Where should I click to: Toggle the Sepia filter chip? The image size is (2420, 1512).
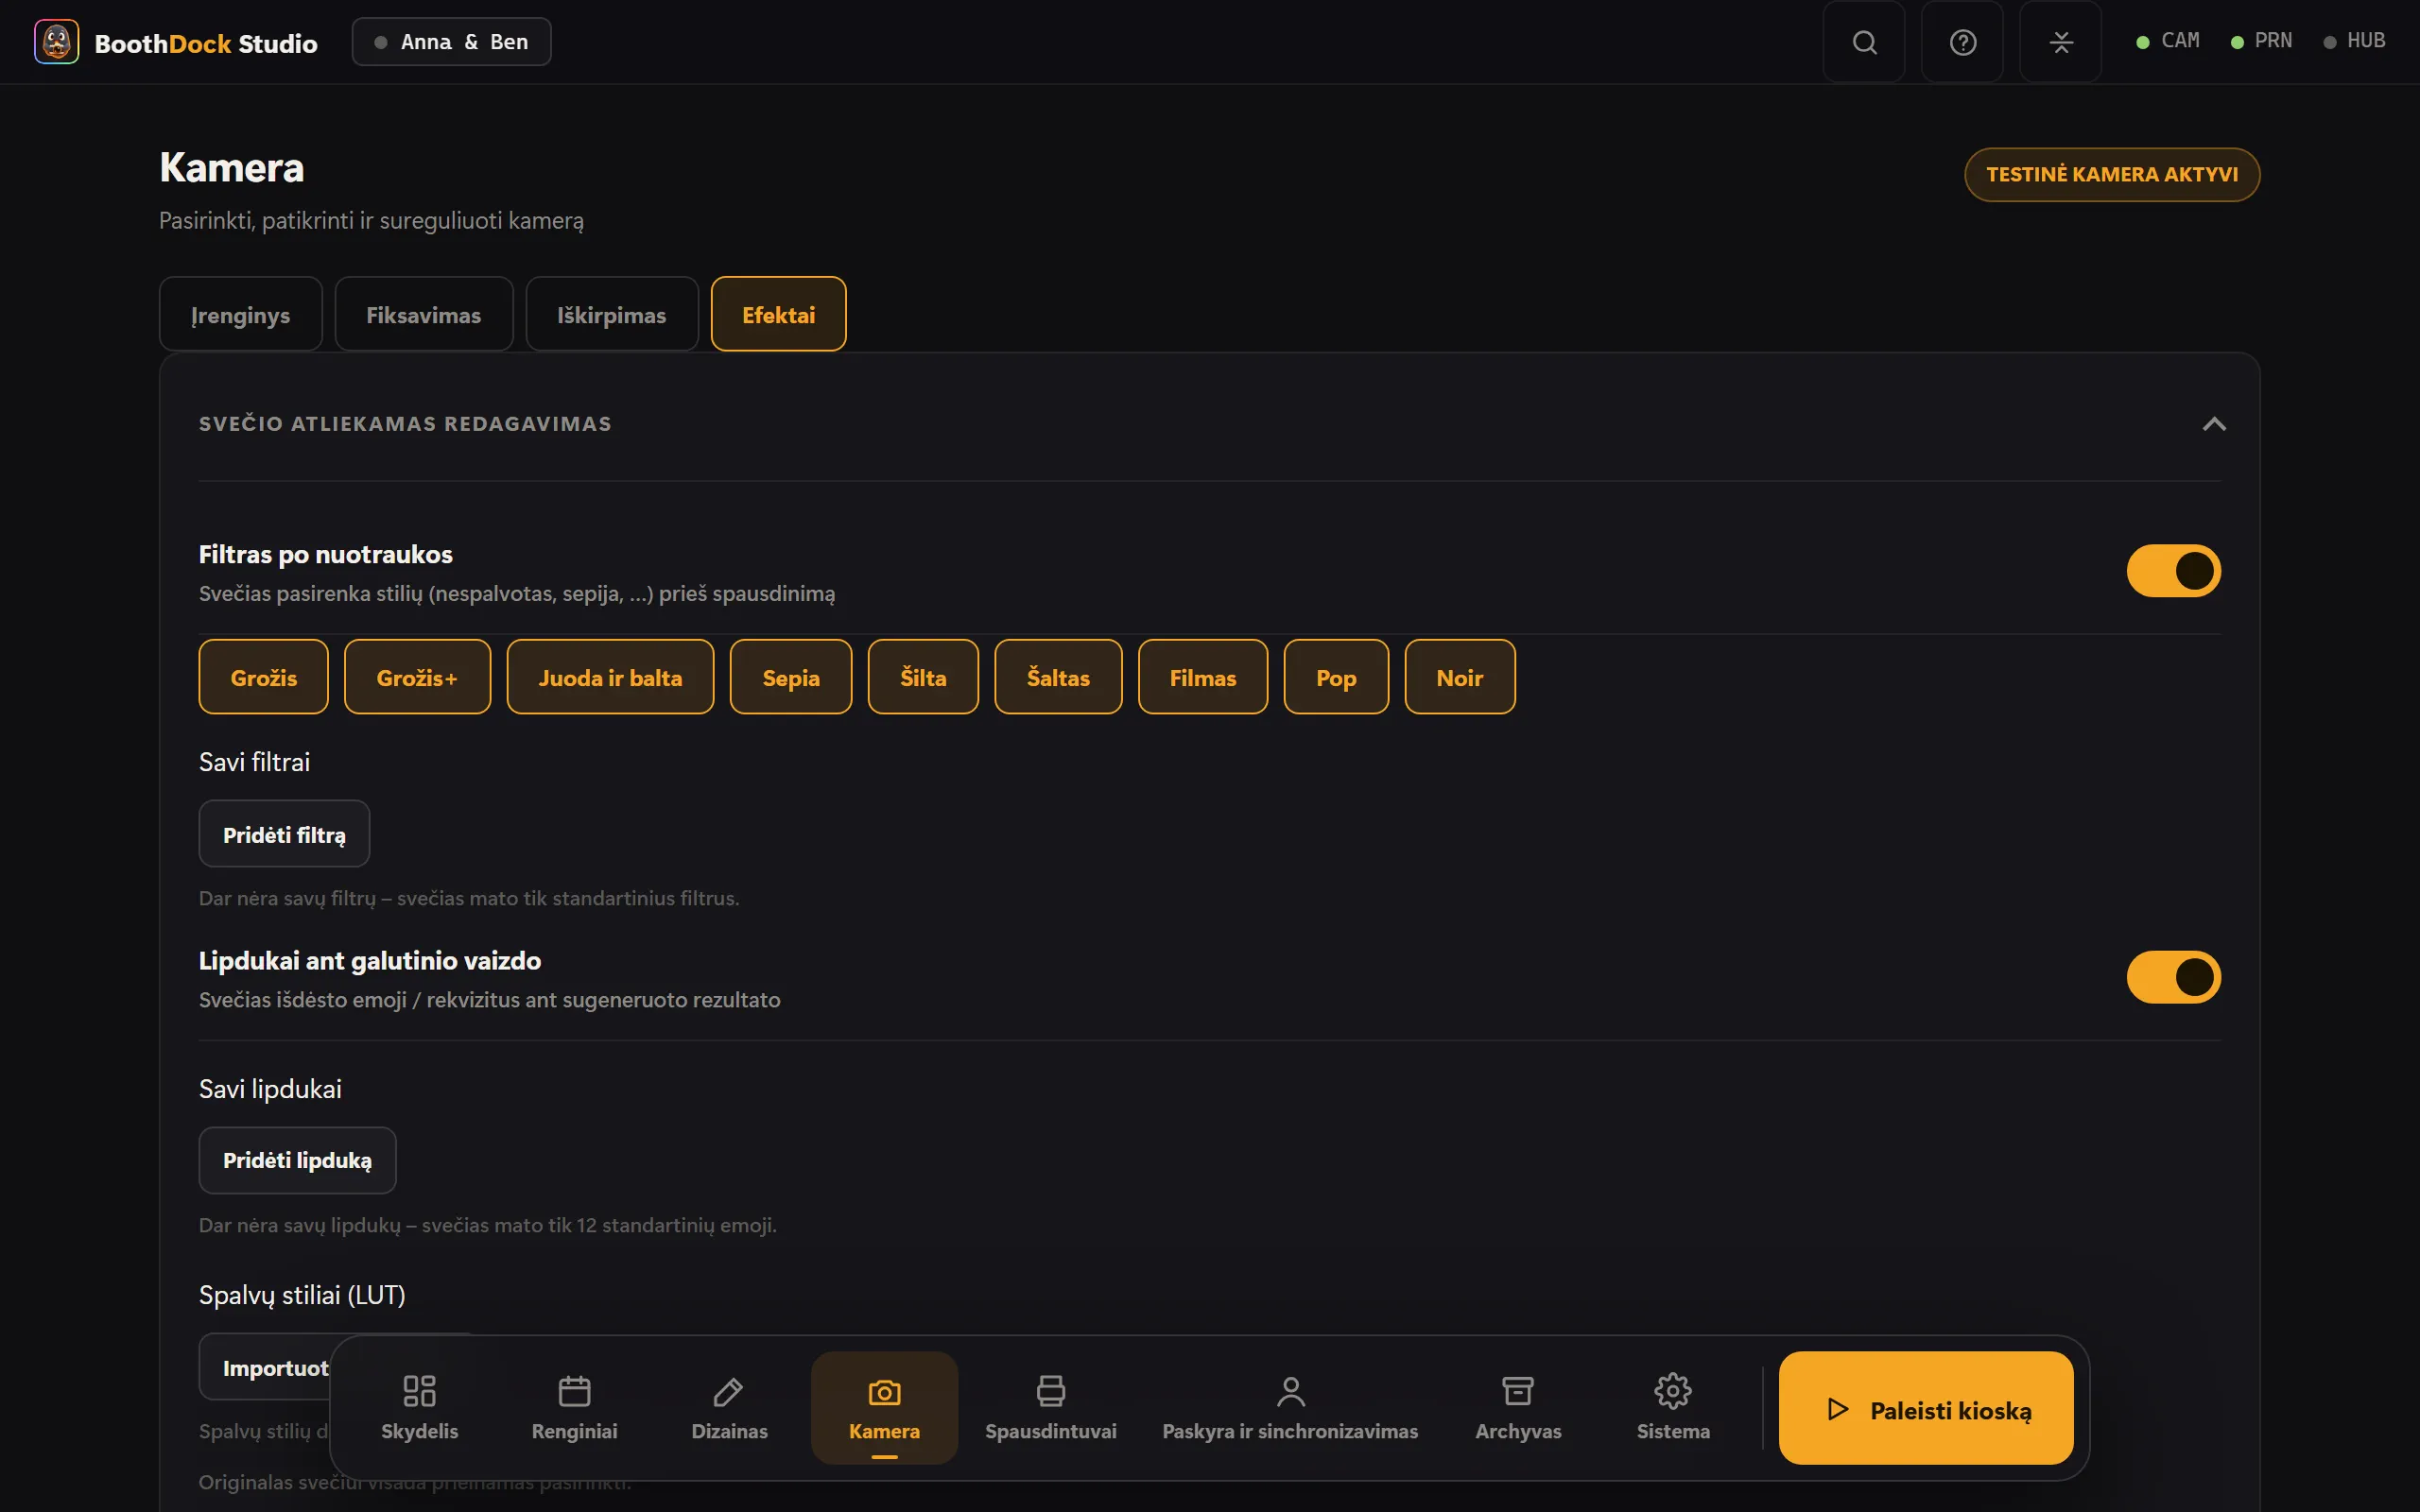(x=791, y=677)
